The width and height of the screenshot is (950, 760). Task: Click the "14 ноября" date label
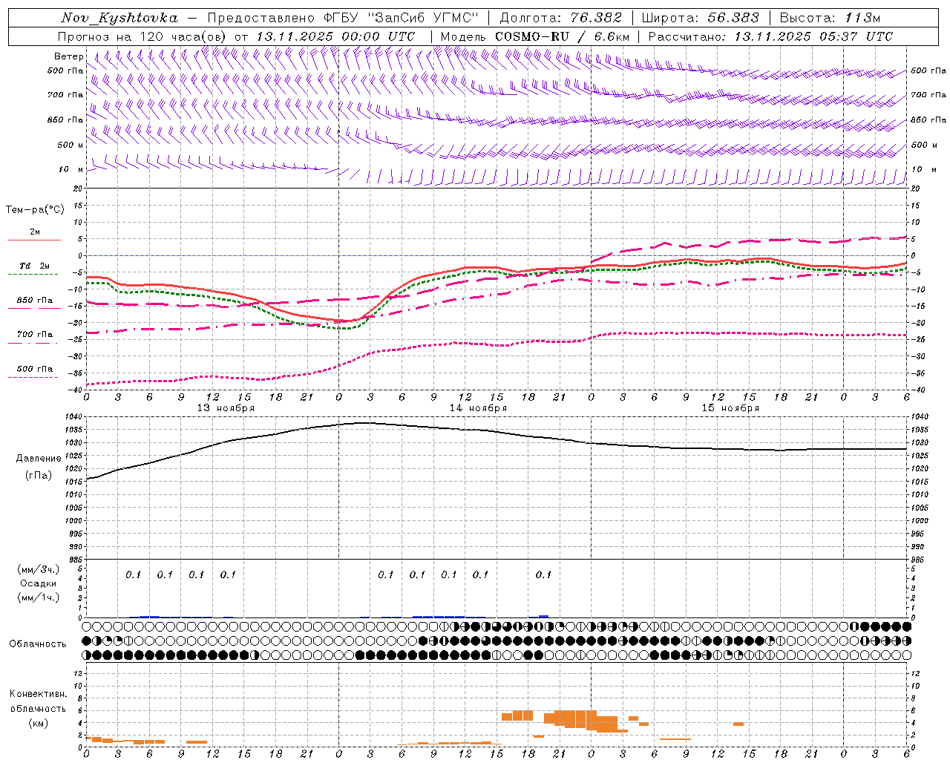click(478, 408)
